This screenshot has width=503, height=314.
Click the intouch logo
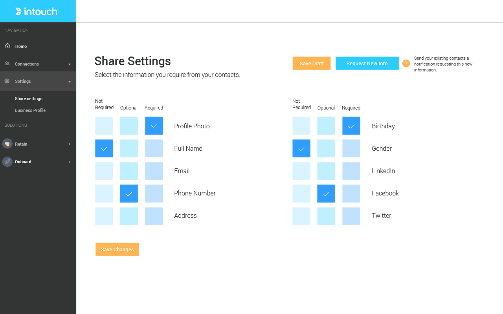[36, 11]
